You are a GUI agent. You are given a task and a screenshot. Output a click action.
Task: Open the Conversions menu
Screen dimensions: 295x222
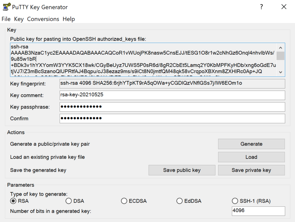point(43,19)
